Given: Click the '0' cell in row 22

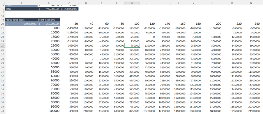Looking at the screenshot, I should click(x=212, y=33).
